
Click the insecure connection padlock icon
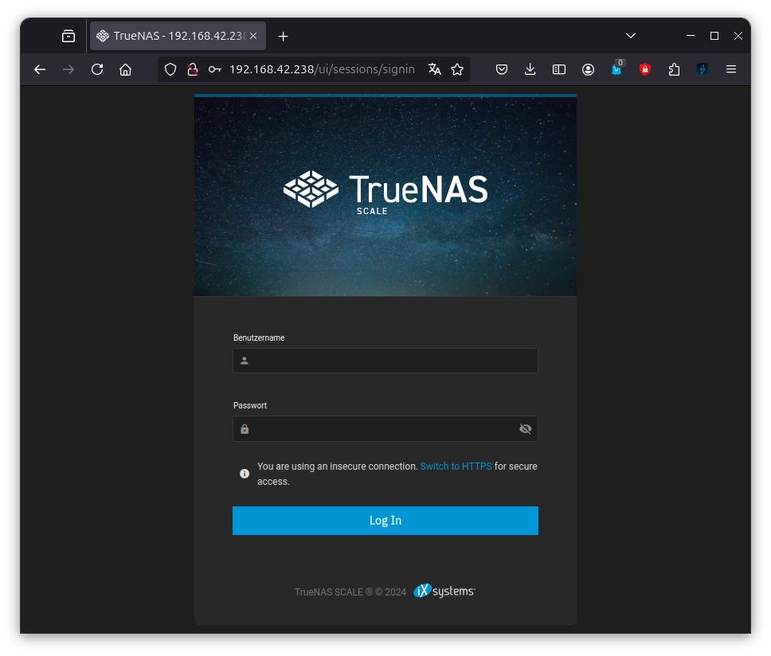(x=192, y=69)
